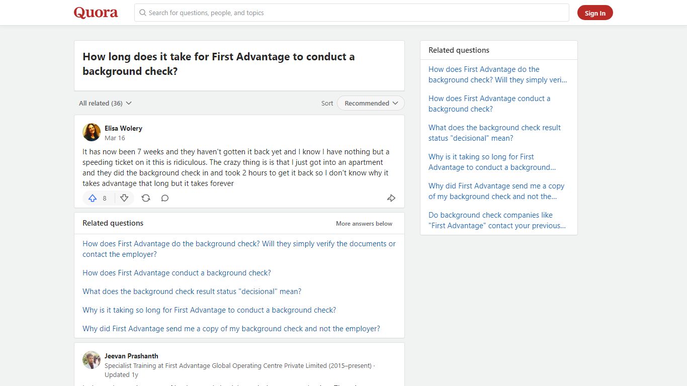Screen dimensions: 687x386
Task: Open sidebar link 'Why did First Advantage send me'
Action: (496, 191)
